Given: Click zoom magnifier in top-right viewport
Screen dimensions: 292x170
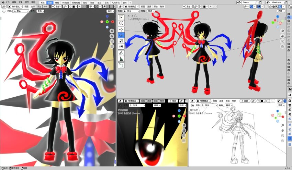Looking at the screenshot, I should pyautogui.click(x=282, y=31).
